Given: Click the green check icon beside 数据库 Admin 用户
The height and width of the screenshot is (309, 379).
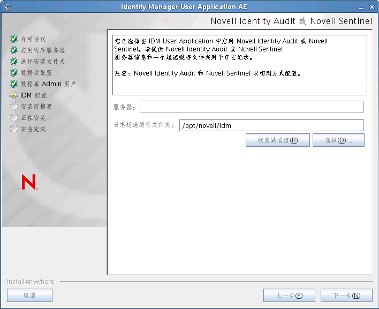Looking at the screenshot, I should [x=14, y=84].
